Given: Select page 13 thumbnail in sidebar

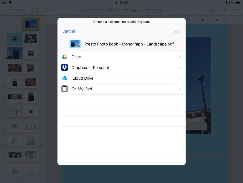Looking at the screenshot, I should click(31, 111).
